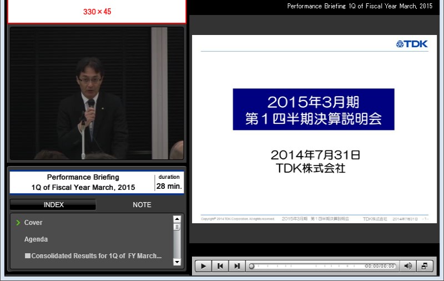Open the INDEX tab
The height and width of the screenshot is (281, 444).
click(53, 204)
